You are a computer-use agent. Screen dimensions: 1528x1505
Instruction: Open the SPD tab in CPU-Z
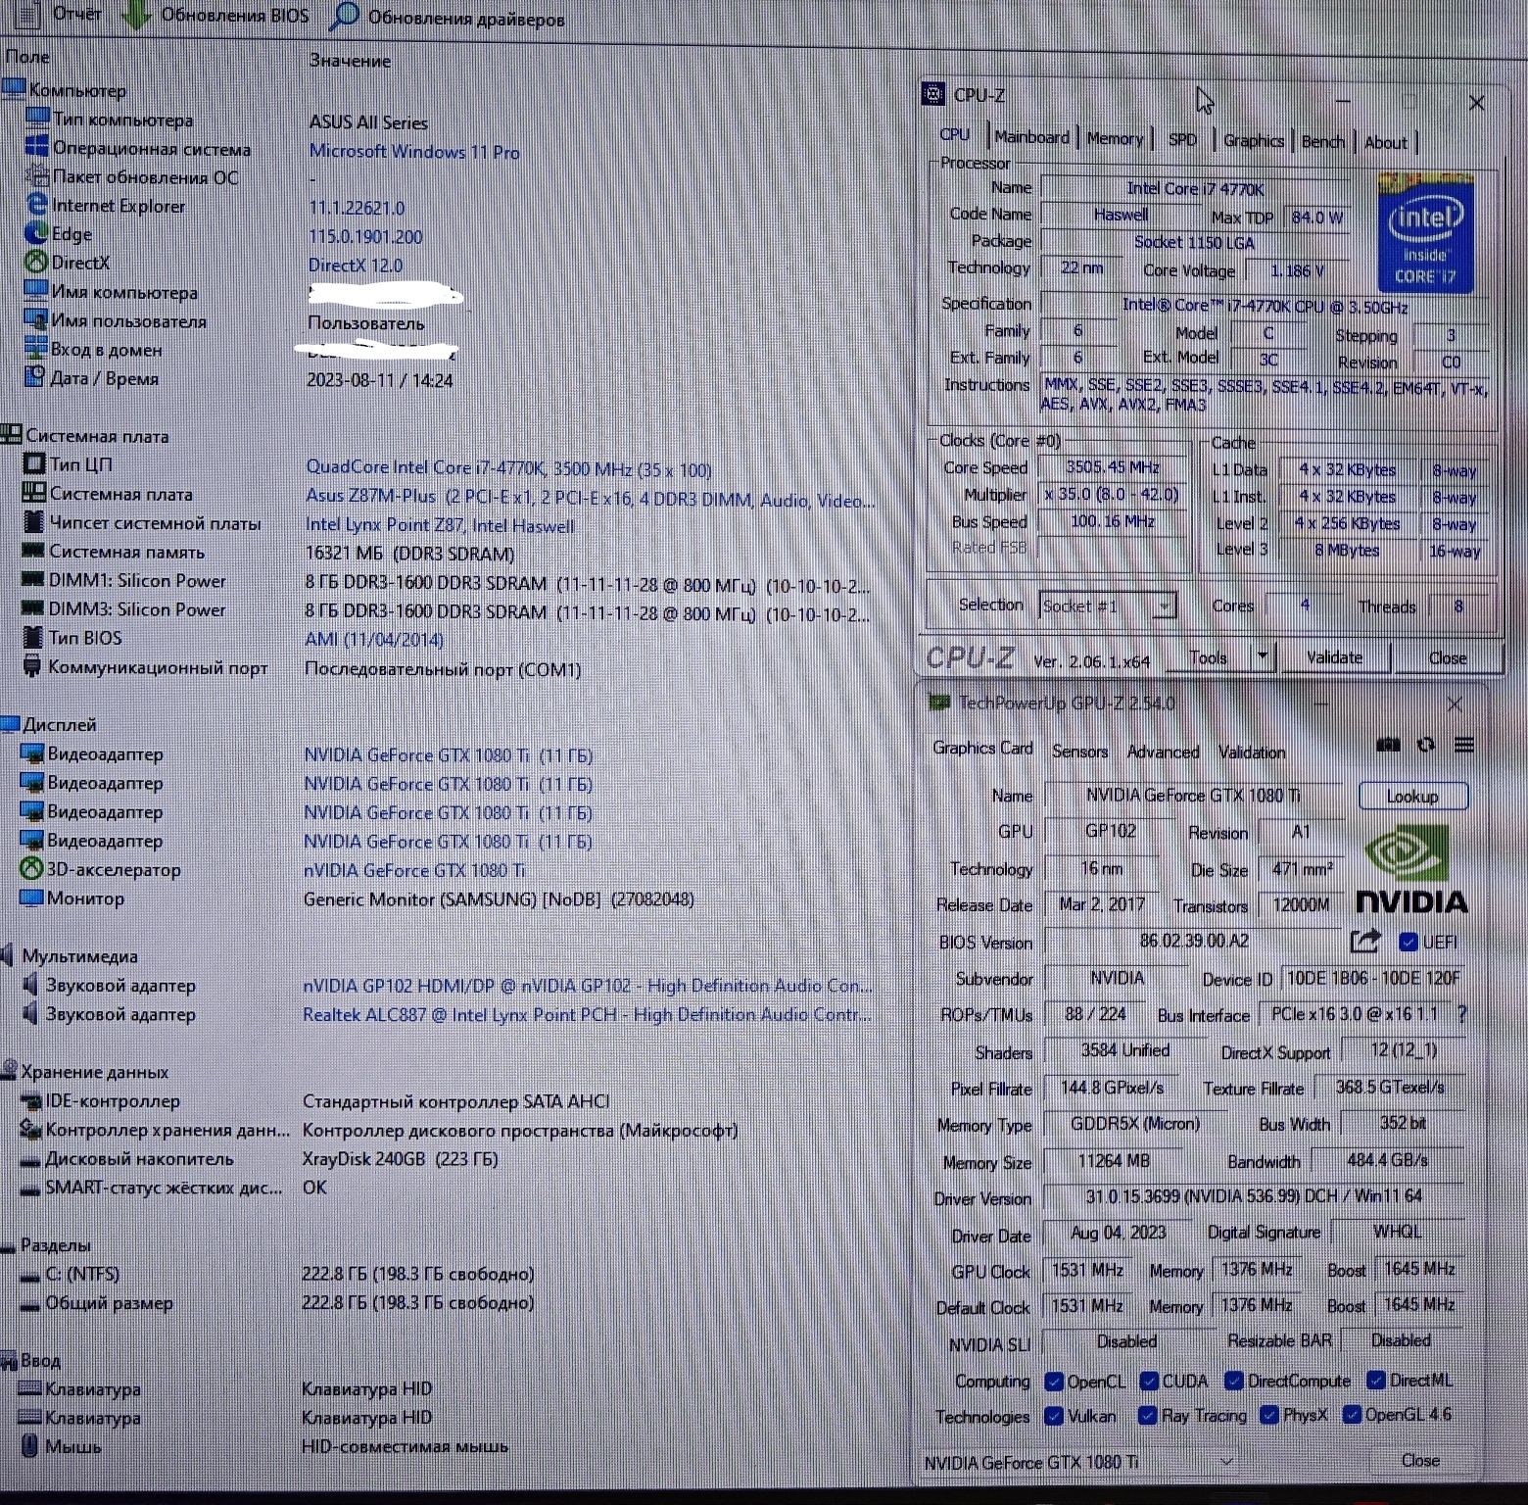point(1182,139)
